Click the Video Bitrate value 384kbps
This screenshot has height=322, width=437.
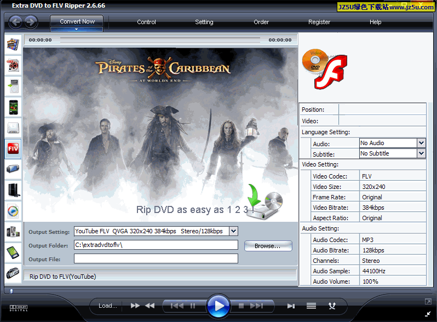(373, 208)
